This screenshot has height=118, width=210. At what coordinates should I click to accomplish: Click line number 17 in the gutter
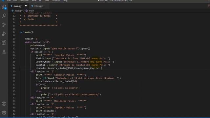pyautogui.click(x=14, y=32)
